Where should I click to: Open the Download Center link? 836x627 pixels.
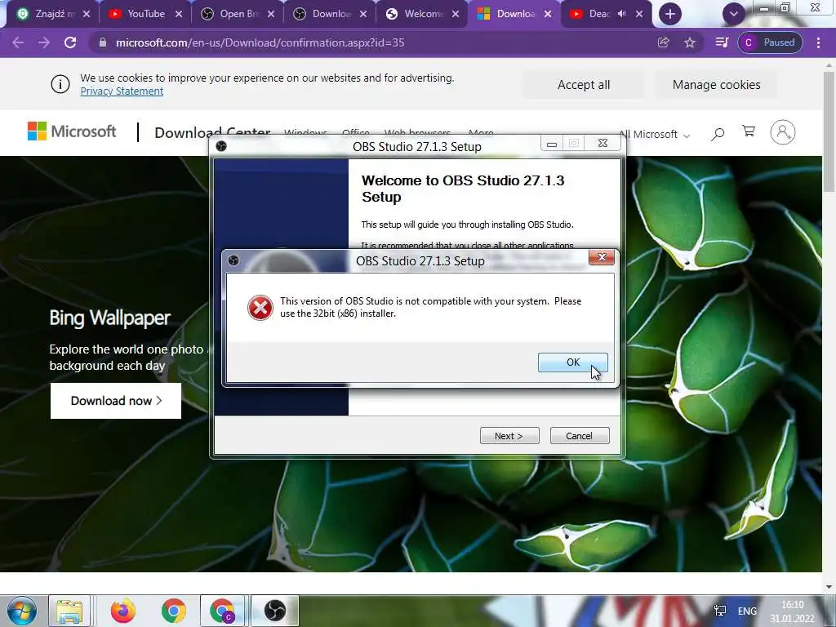212,132
